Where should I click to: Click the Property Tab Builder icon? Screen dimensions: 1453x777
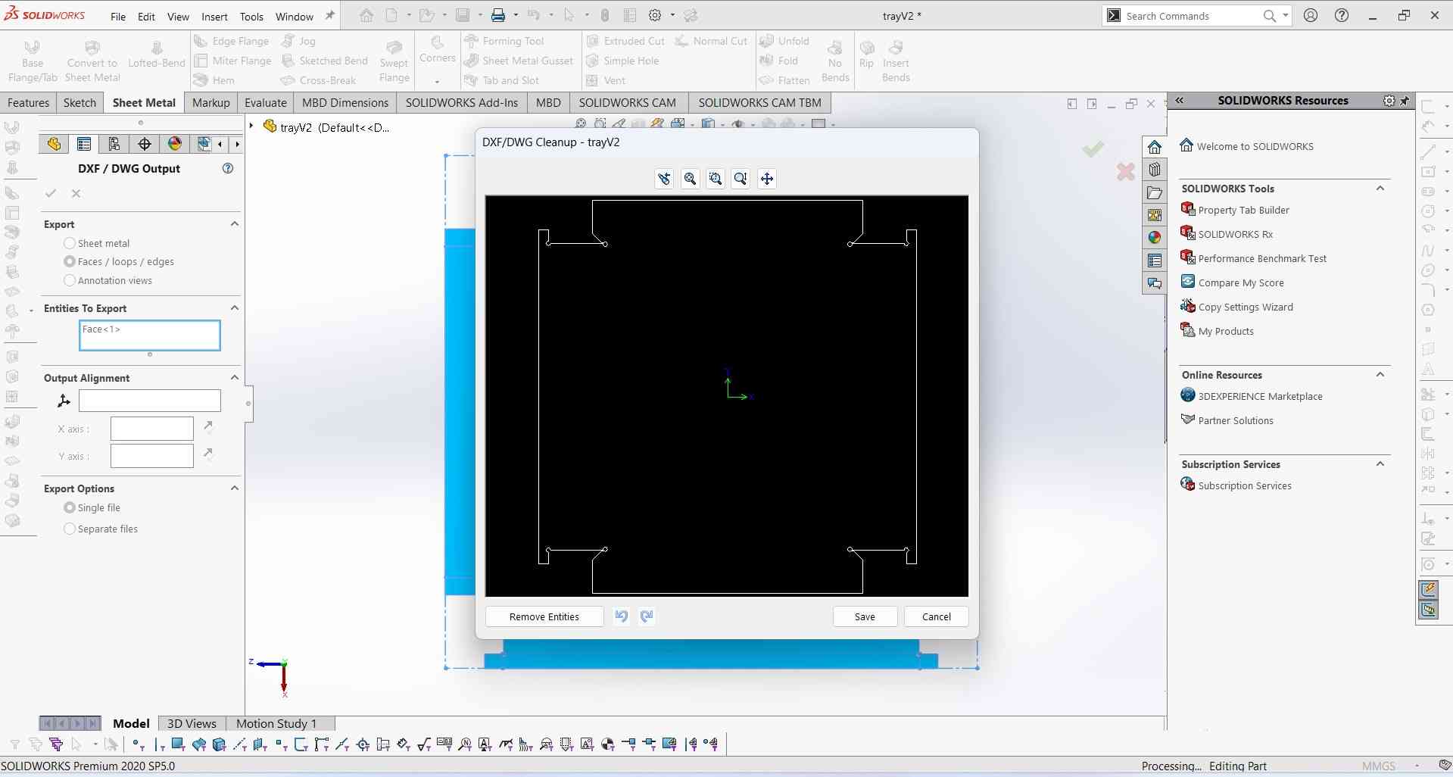tap(1187, 210)
